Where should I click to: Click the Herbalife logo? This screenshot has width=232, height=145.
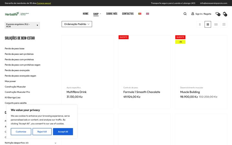pos(17,14)
